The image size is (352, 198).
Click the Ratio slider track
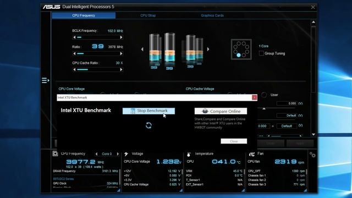(x=98, y=53)
